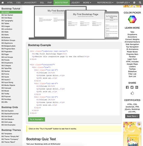Viewport: 143px width, 146px height.
Task: Open Slideshow how-to link
Action: click(132, 72)
